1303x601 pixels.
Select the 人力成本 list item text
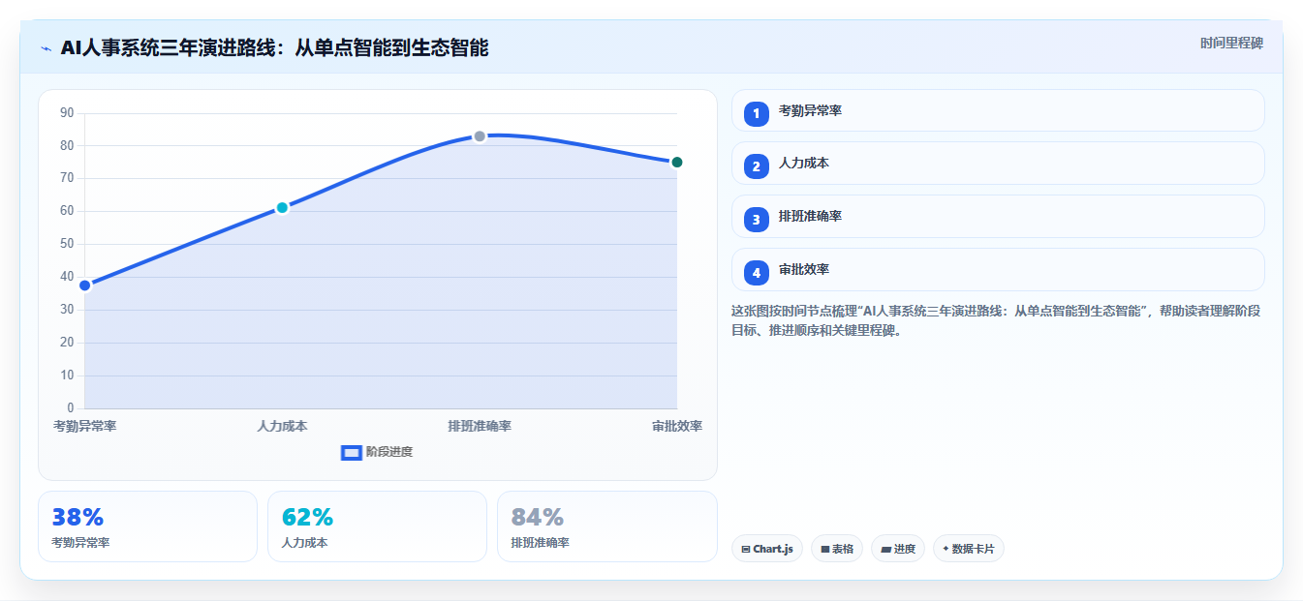[x=804, y=164]
